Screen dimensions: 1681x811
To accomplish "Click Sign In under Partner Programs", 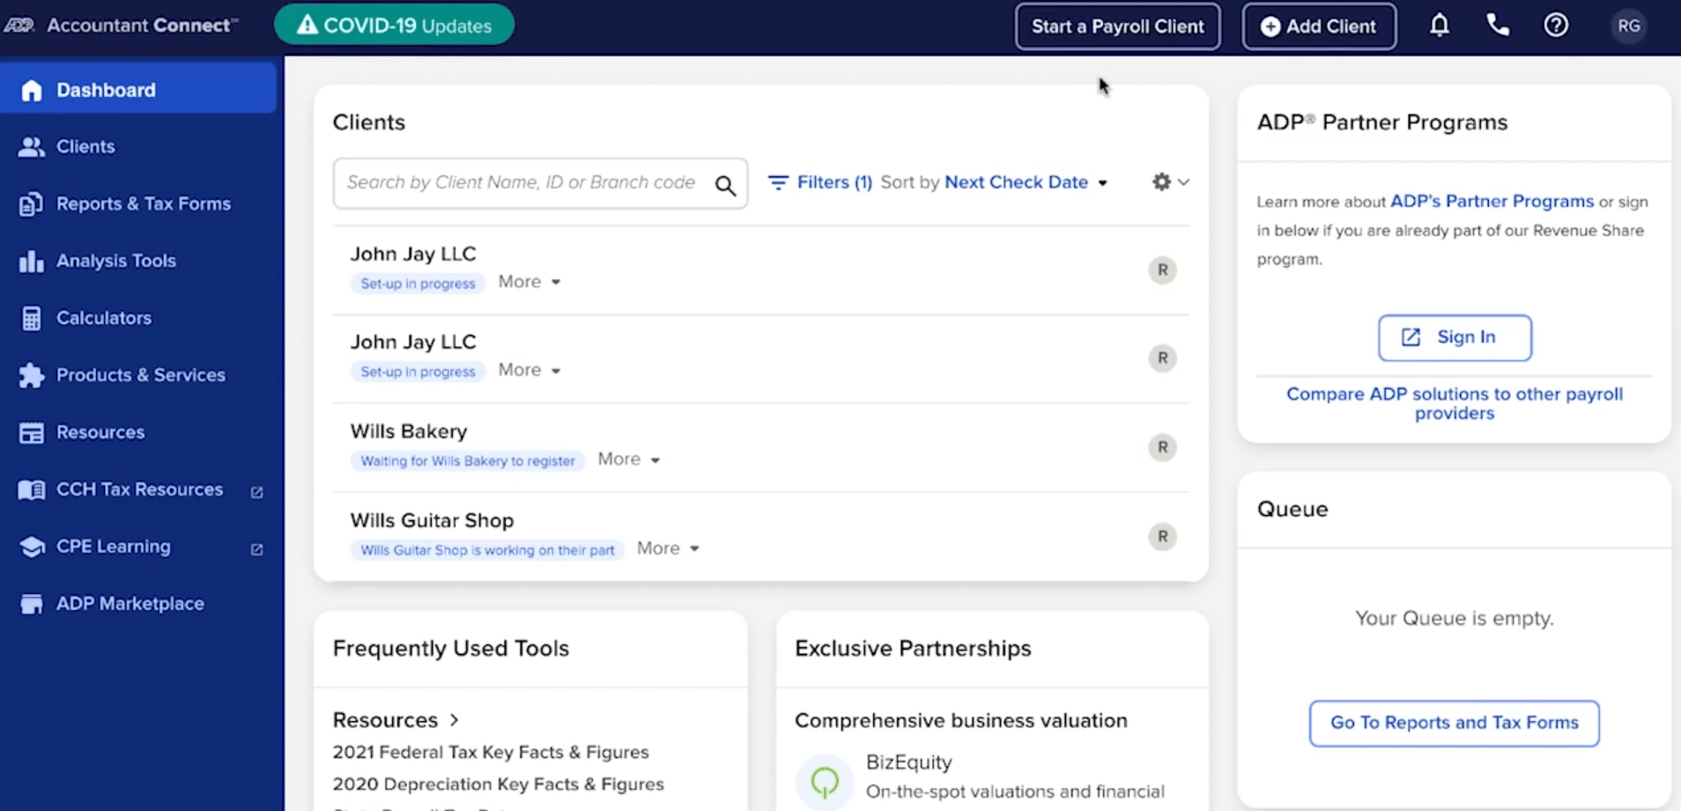I will click(1455, 338).
